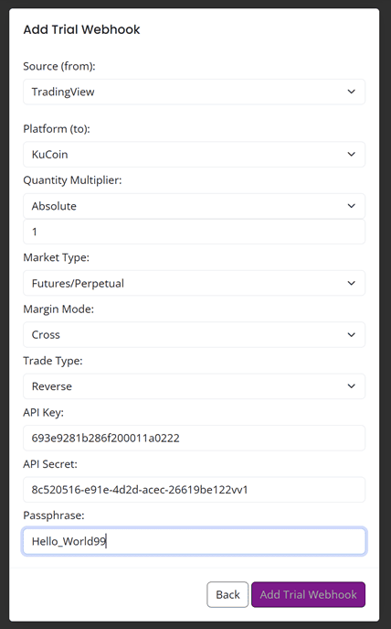Image resolution: width=391 pixels, height=629 pixels.
Task: Click the Back button
Action: (227, 594)
